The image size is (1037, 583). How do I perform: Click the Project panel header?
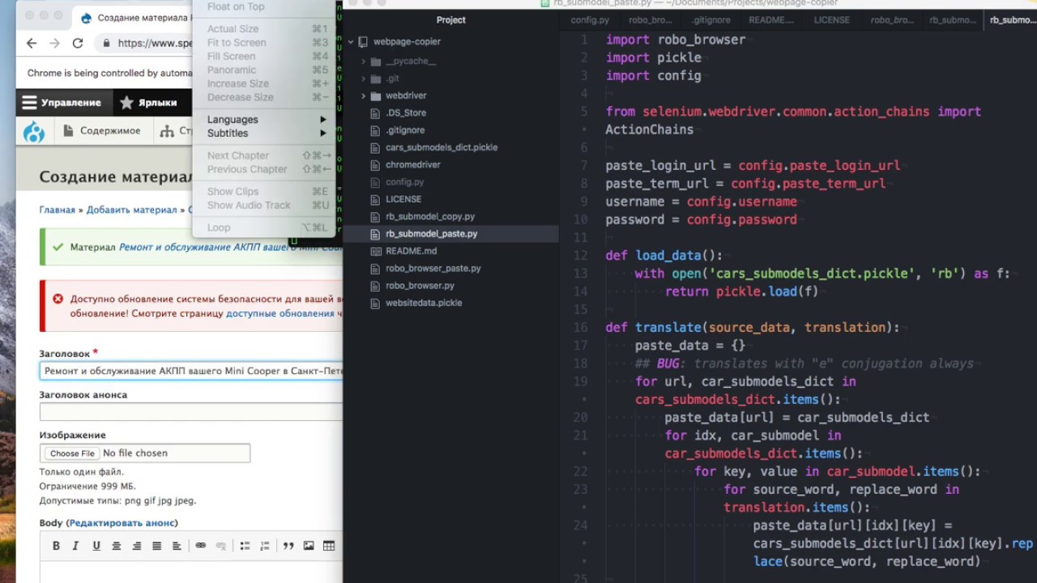tap(451, 19)
